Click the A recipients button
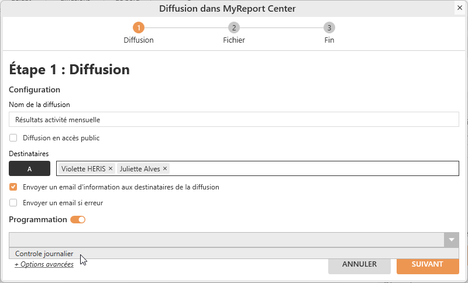The height and width of the screenshot is (283, 468). coord(29,168)
